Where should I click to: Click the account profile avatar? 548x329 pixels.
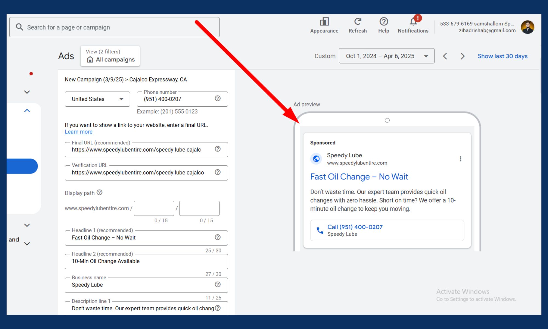click(x=527, y=27)
